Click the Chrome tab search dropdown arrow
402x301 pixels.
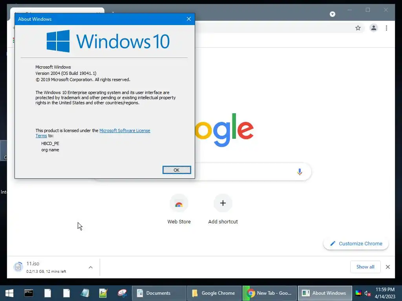pyautogui.click(x=333, y=14)
